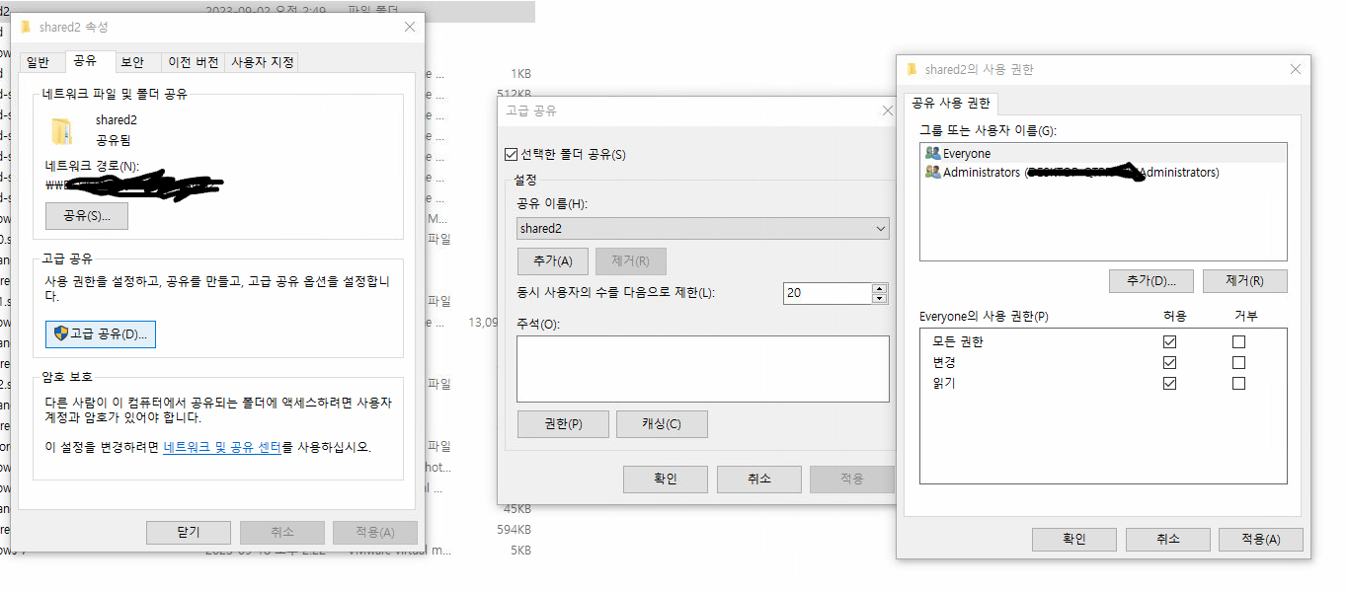Switch to the 일반 tab

coord(38,62)
